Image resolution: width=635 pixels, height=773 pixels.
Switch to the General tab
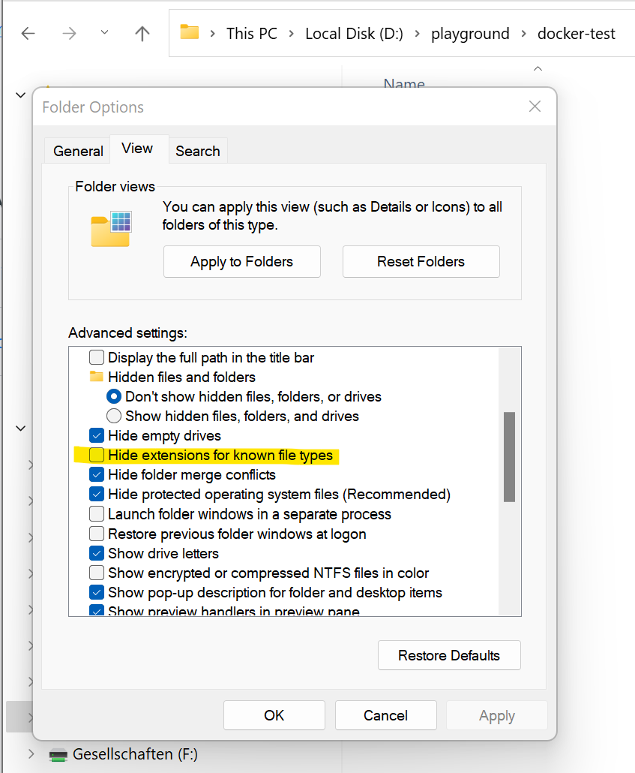pos(78,151)
